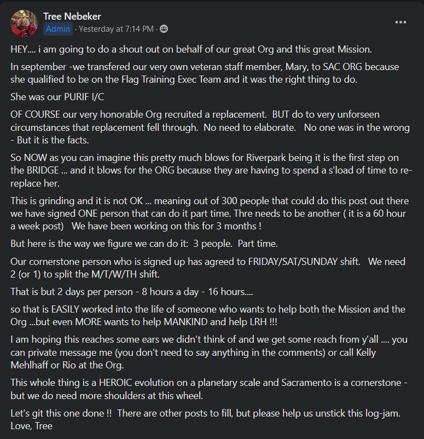Click the 'so that is EASILY worked' paragraph

click(208, 315)
